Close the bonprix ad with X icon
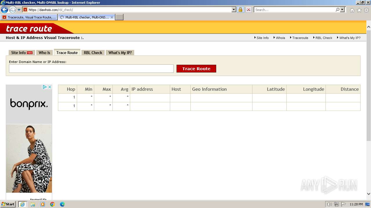The height and width of the screenshot is (208, 371). tap(50, 87)
